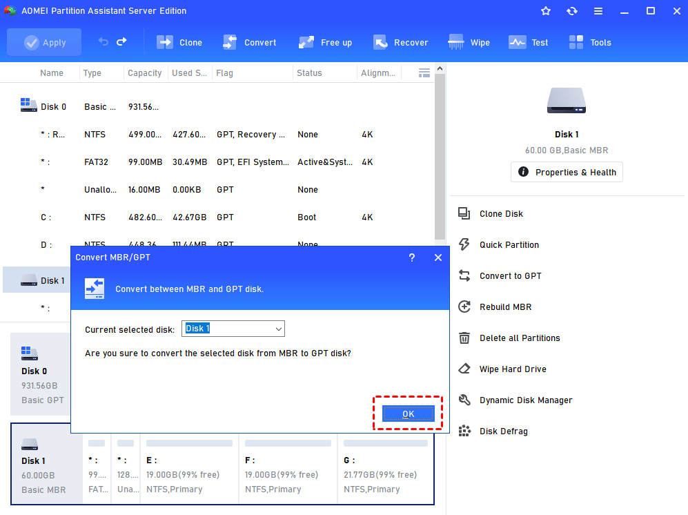Select the Recovery NTFS partition row

tap(217, 135)
